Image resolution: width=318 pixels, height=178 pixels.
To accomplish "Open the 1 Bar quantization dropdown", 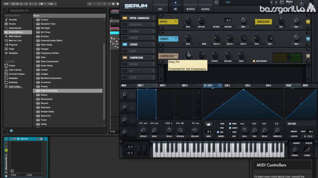I will coord(52,4).
